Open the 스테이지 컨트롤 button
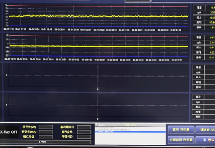 (181, 140)
